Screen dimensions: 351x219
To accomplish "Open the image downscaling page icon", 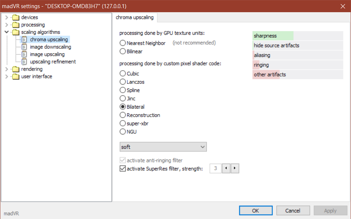I will point(24,47).
